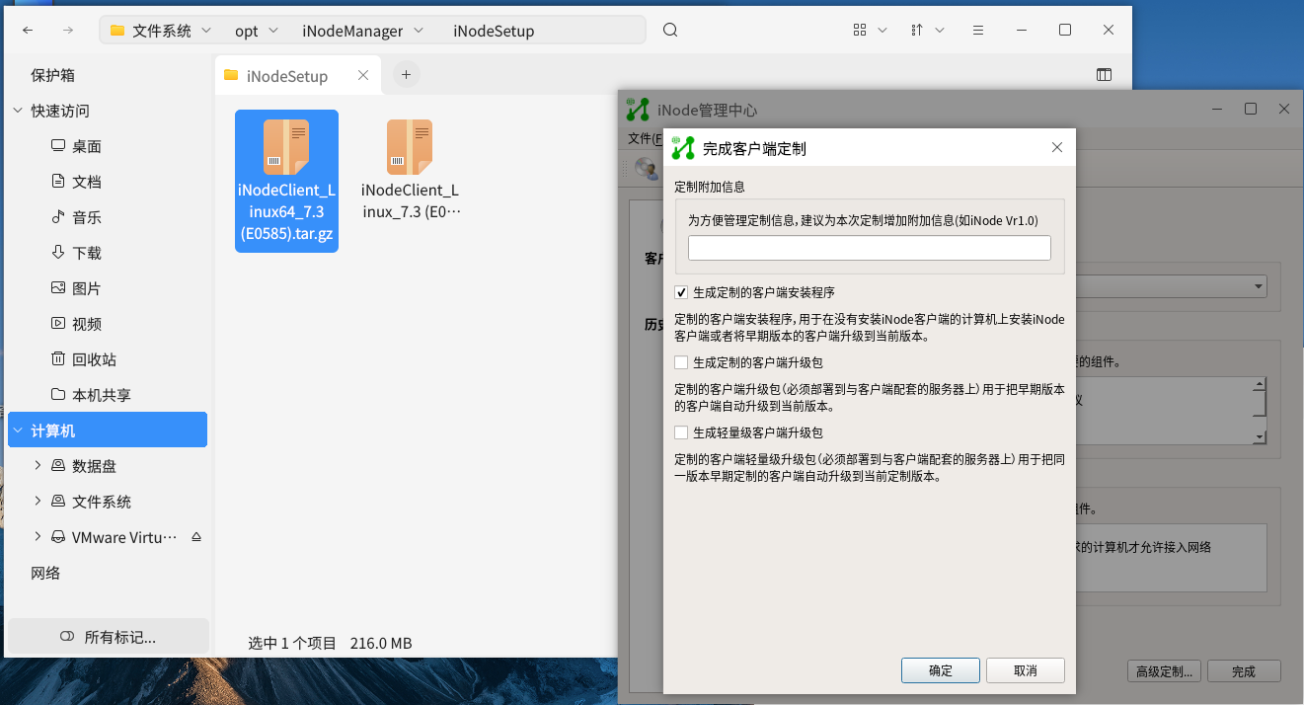Expand dropdown next to 文件系统 breadcrumb

click(206, 31)
